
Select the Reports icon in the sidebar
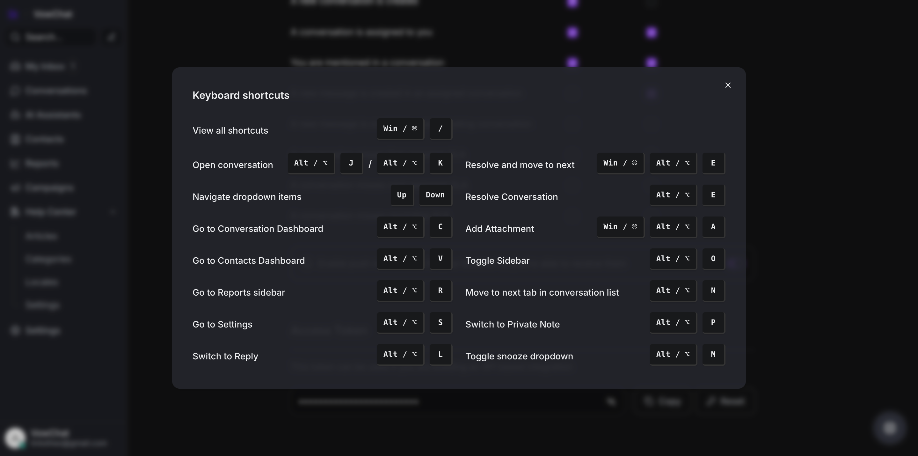(15, 164)
